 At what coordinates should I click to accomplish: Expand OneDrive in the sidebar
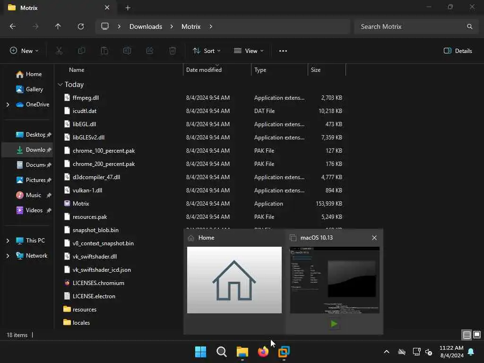pyautogui.click(x=8, y=104)
